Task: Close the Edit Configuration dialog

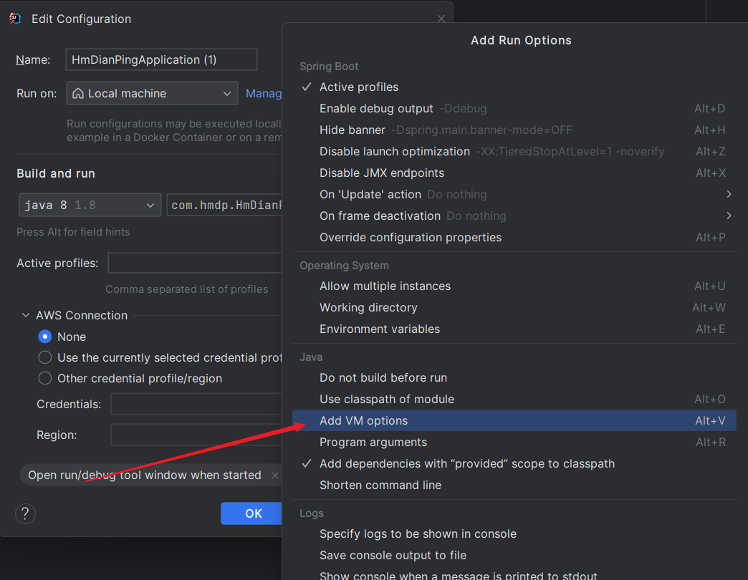Action: pos(441,19)
